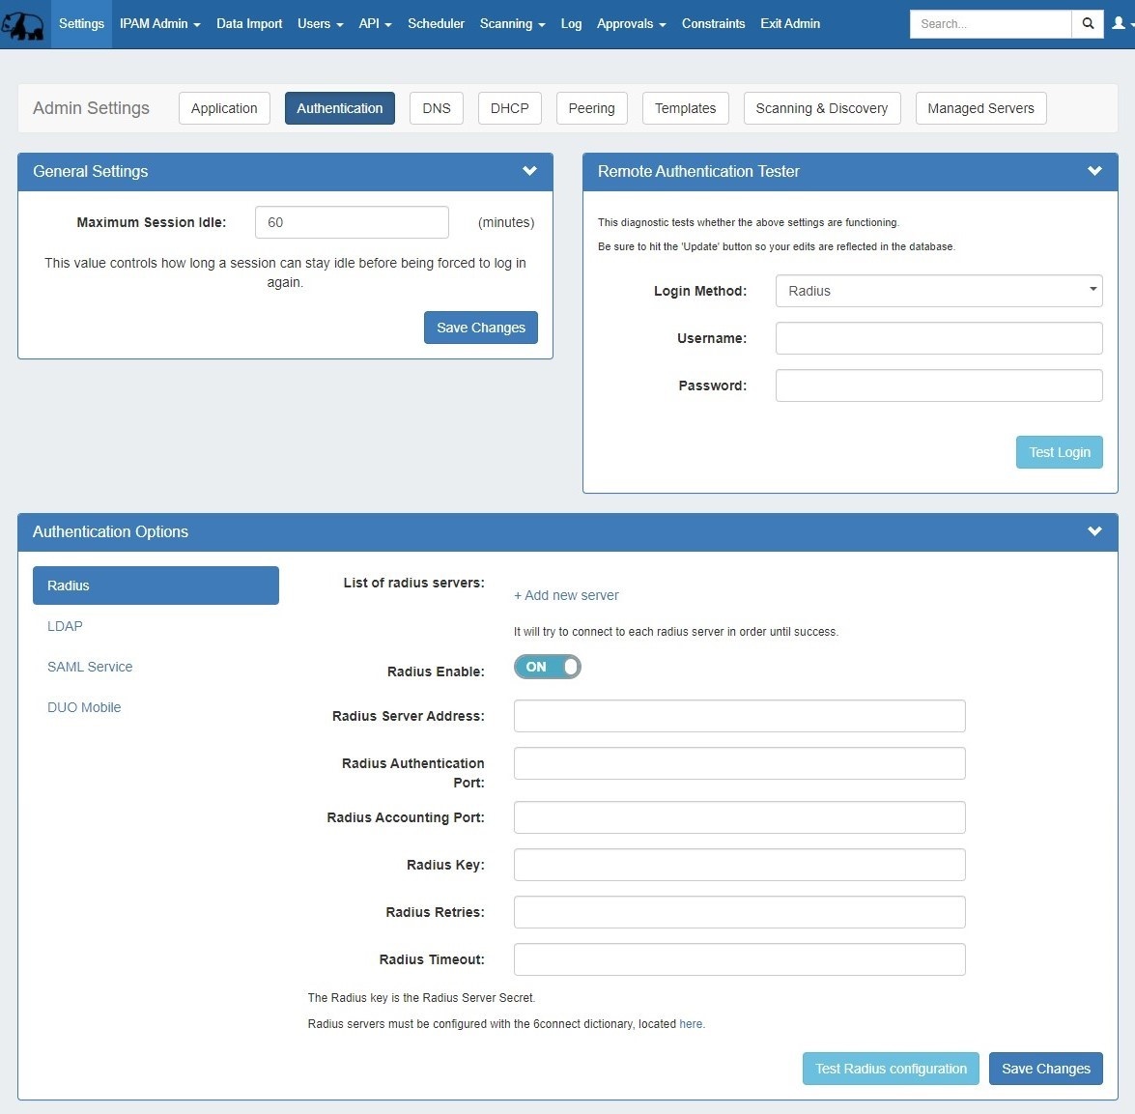Viewport: 1135px width, 1114px height.
Task: Open the user profile icon menu
Action: pos(1120,24)
